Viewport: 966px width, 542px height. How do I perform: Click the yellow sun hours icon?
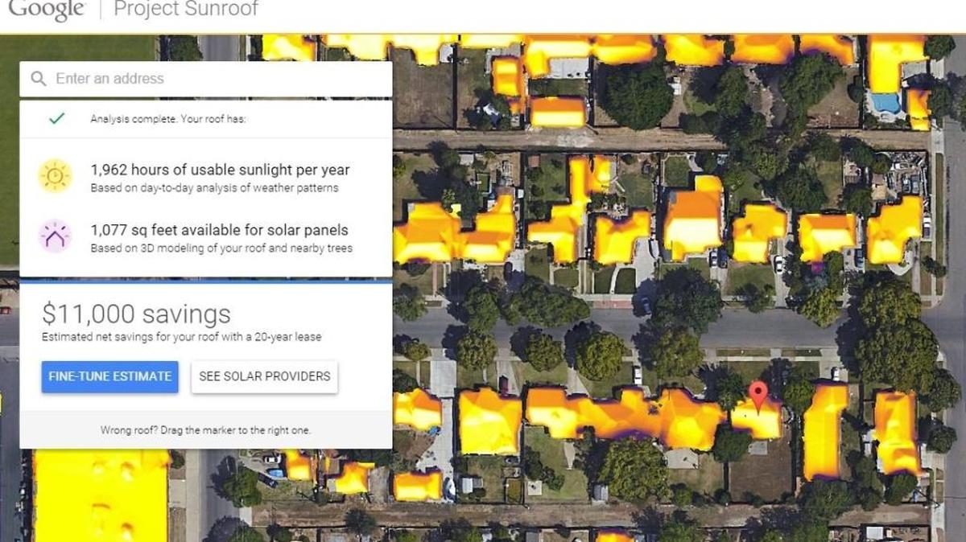(56, 176)
